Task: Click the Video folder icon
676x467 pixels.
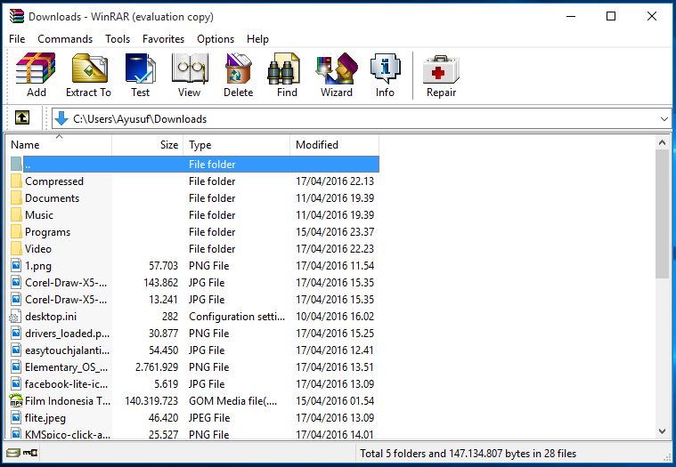Action: pos(16,249)
